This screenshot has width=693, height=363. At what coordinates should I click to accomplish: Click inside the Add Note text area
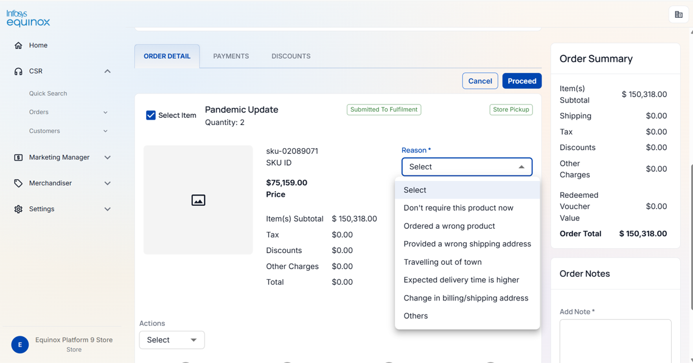coord(615,341)
